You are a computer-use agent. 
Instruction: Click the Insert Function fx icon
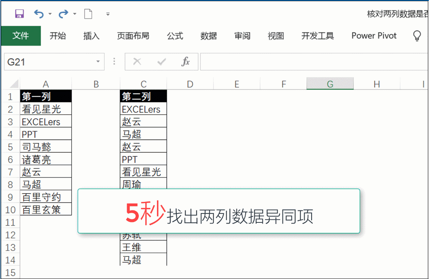(x=186, y=62)
